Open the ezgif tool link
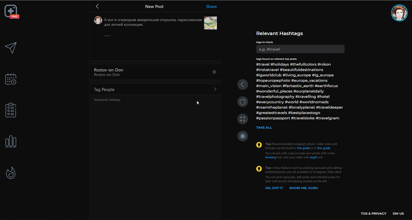The height and width of the screenshot is (220, 412). tap(313, 157)
